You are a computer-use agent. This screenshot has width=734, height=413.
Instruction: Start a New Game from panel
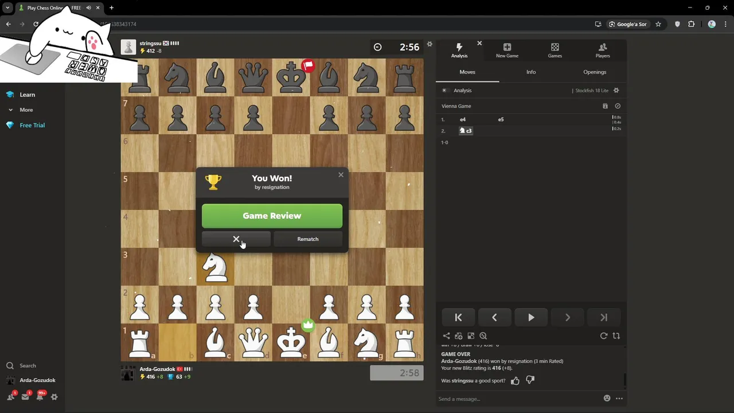(x=507, y=50)
